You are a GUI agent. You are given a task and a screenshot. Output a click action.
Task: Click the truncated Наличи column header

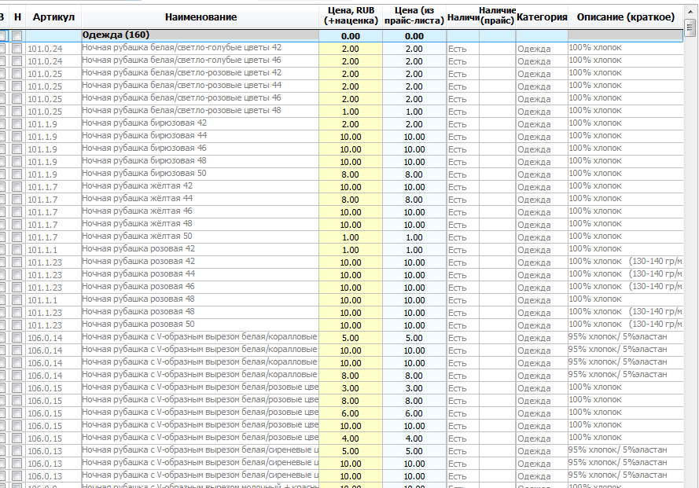[463, 17]
